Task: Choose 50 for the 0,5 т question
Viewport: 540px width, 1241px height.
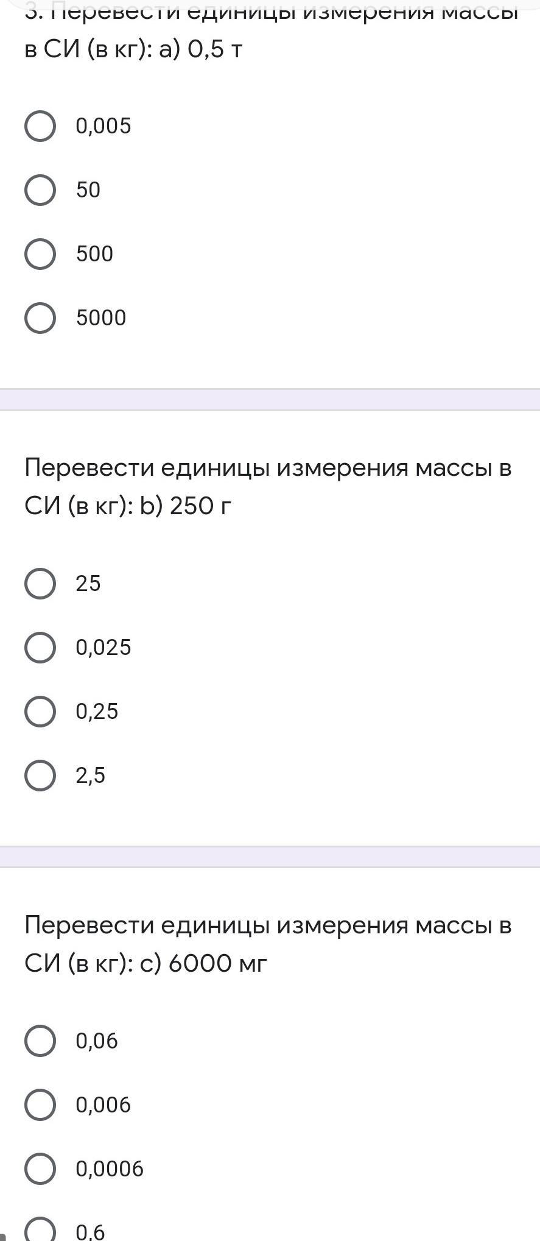Action: 40,190
